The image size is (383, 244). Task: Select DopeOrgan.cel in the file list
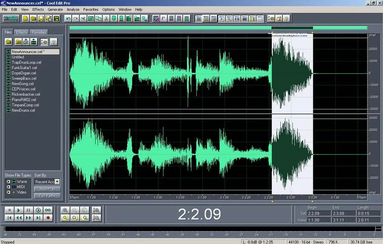tap(24, 73)
